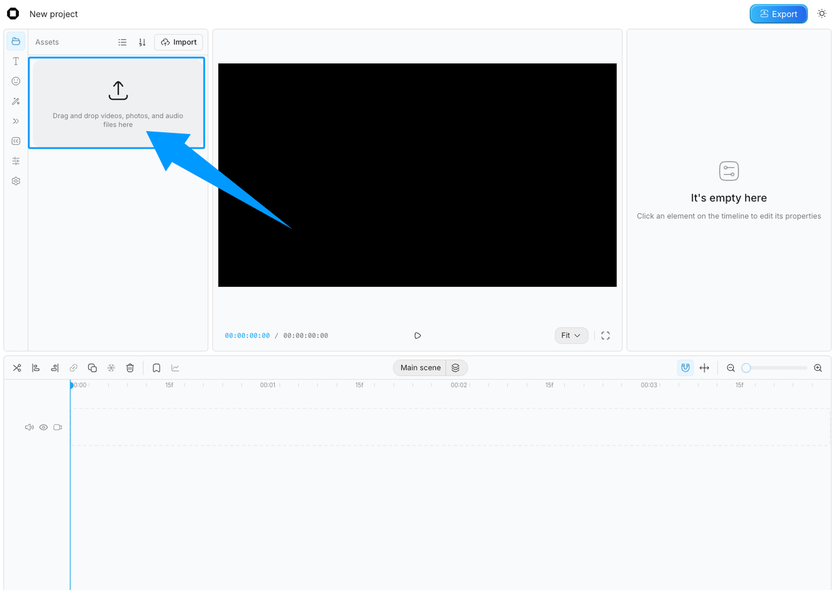Add a bookmark marker on timeline
This screenshot has width=835, height=590.
[157, 368]
